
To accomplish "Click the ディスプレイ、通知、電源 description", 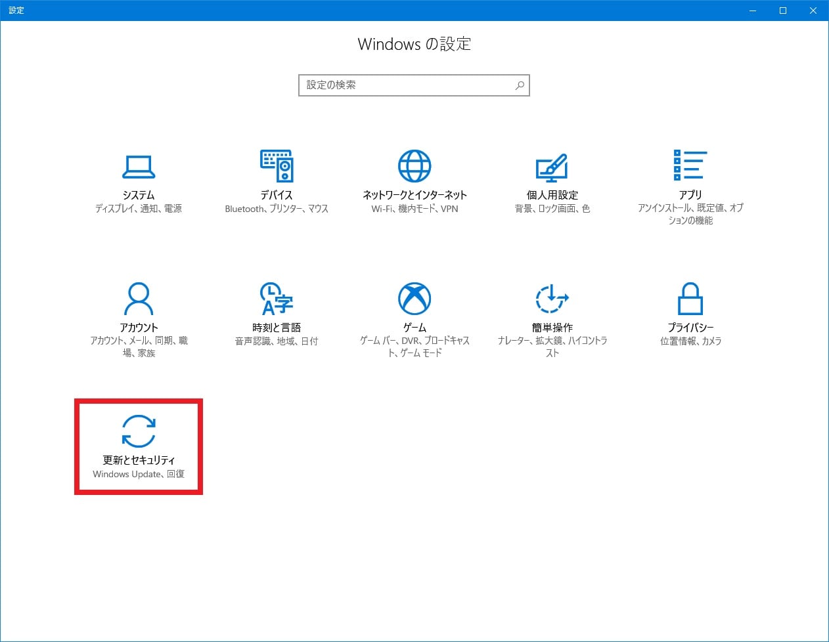I will (139, 209).
